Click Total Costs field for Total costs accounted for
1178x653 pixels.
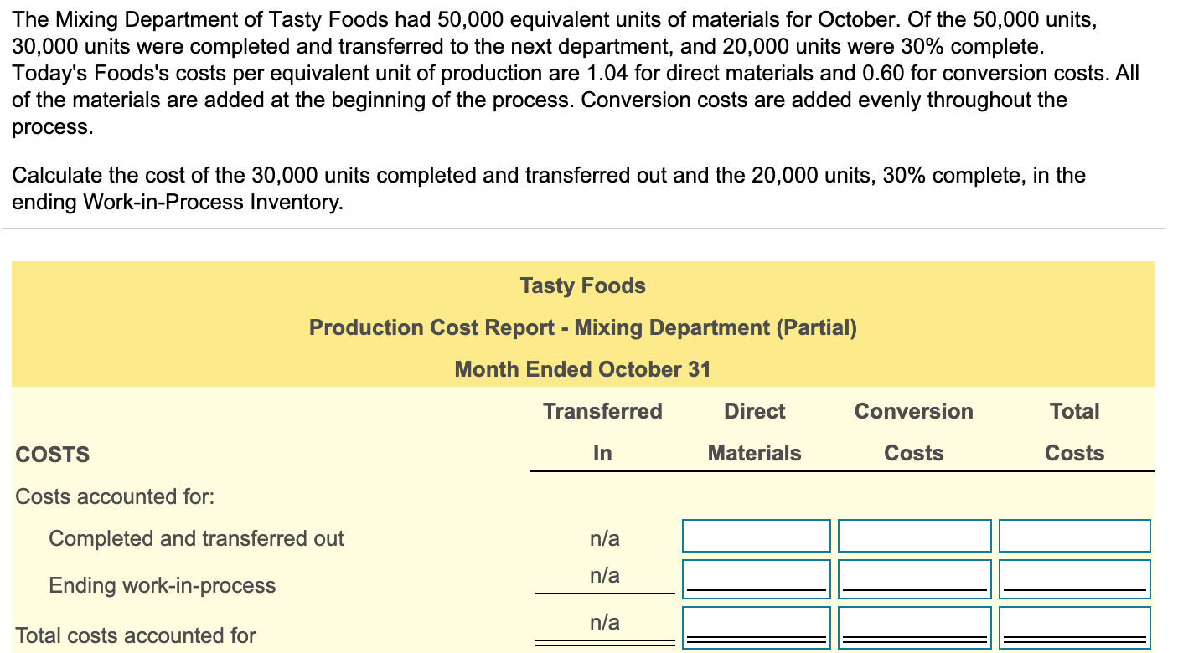(x=1075, y=628)
